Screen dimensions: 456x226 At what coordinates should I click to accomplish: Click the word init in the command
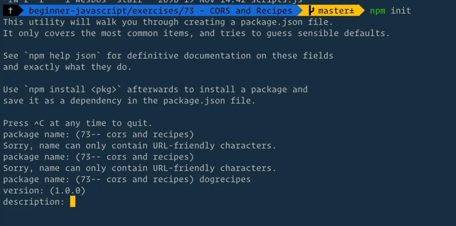(x=401, y=11)
